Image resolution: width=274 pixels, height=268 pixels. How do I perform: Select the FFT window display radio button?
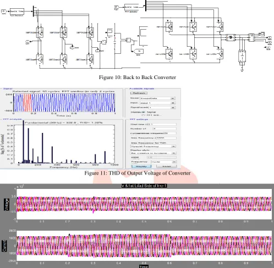pyautogui.click(x=144, y=115)
